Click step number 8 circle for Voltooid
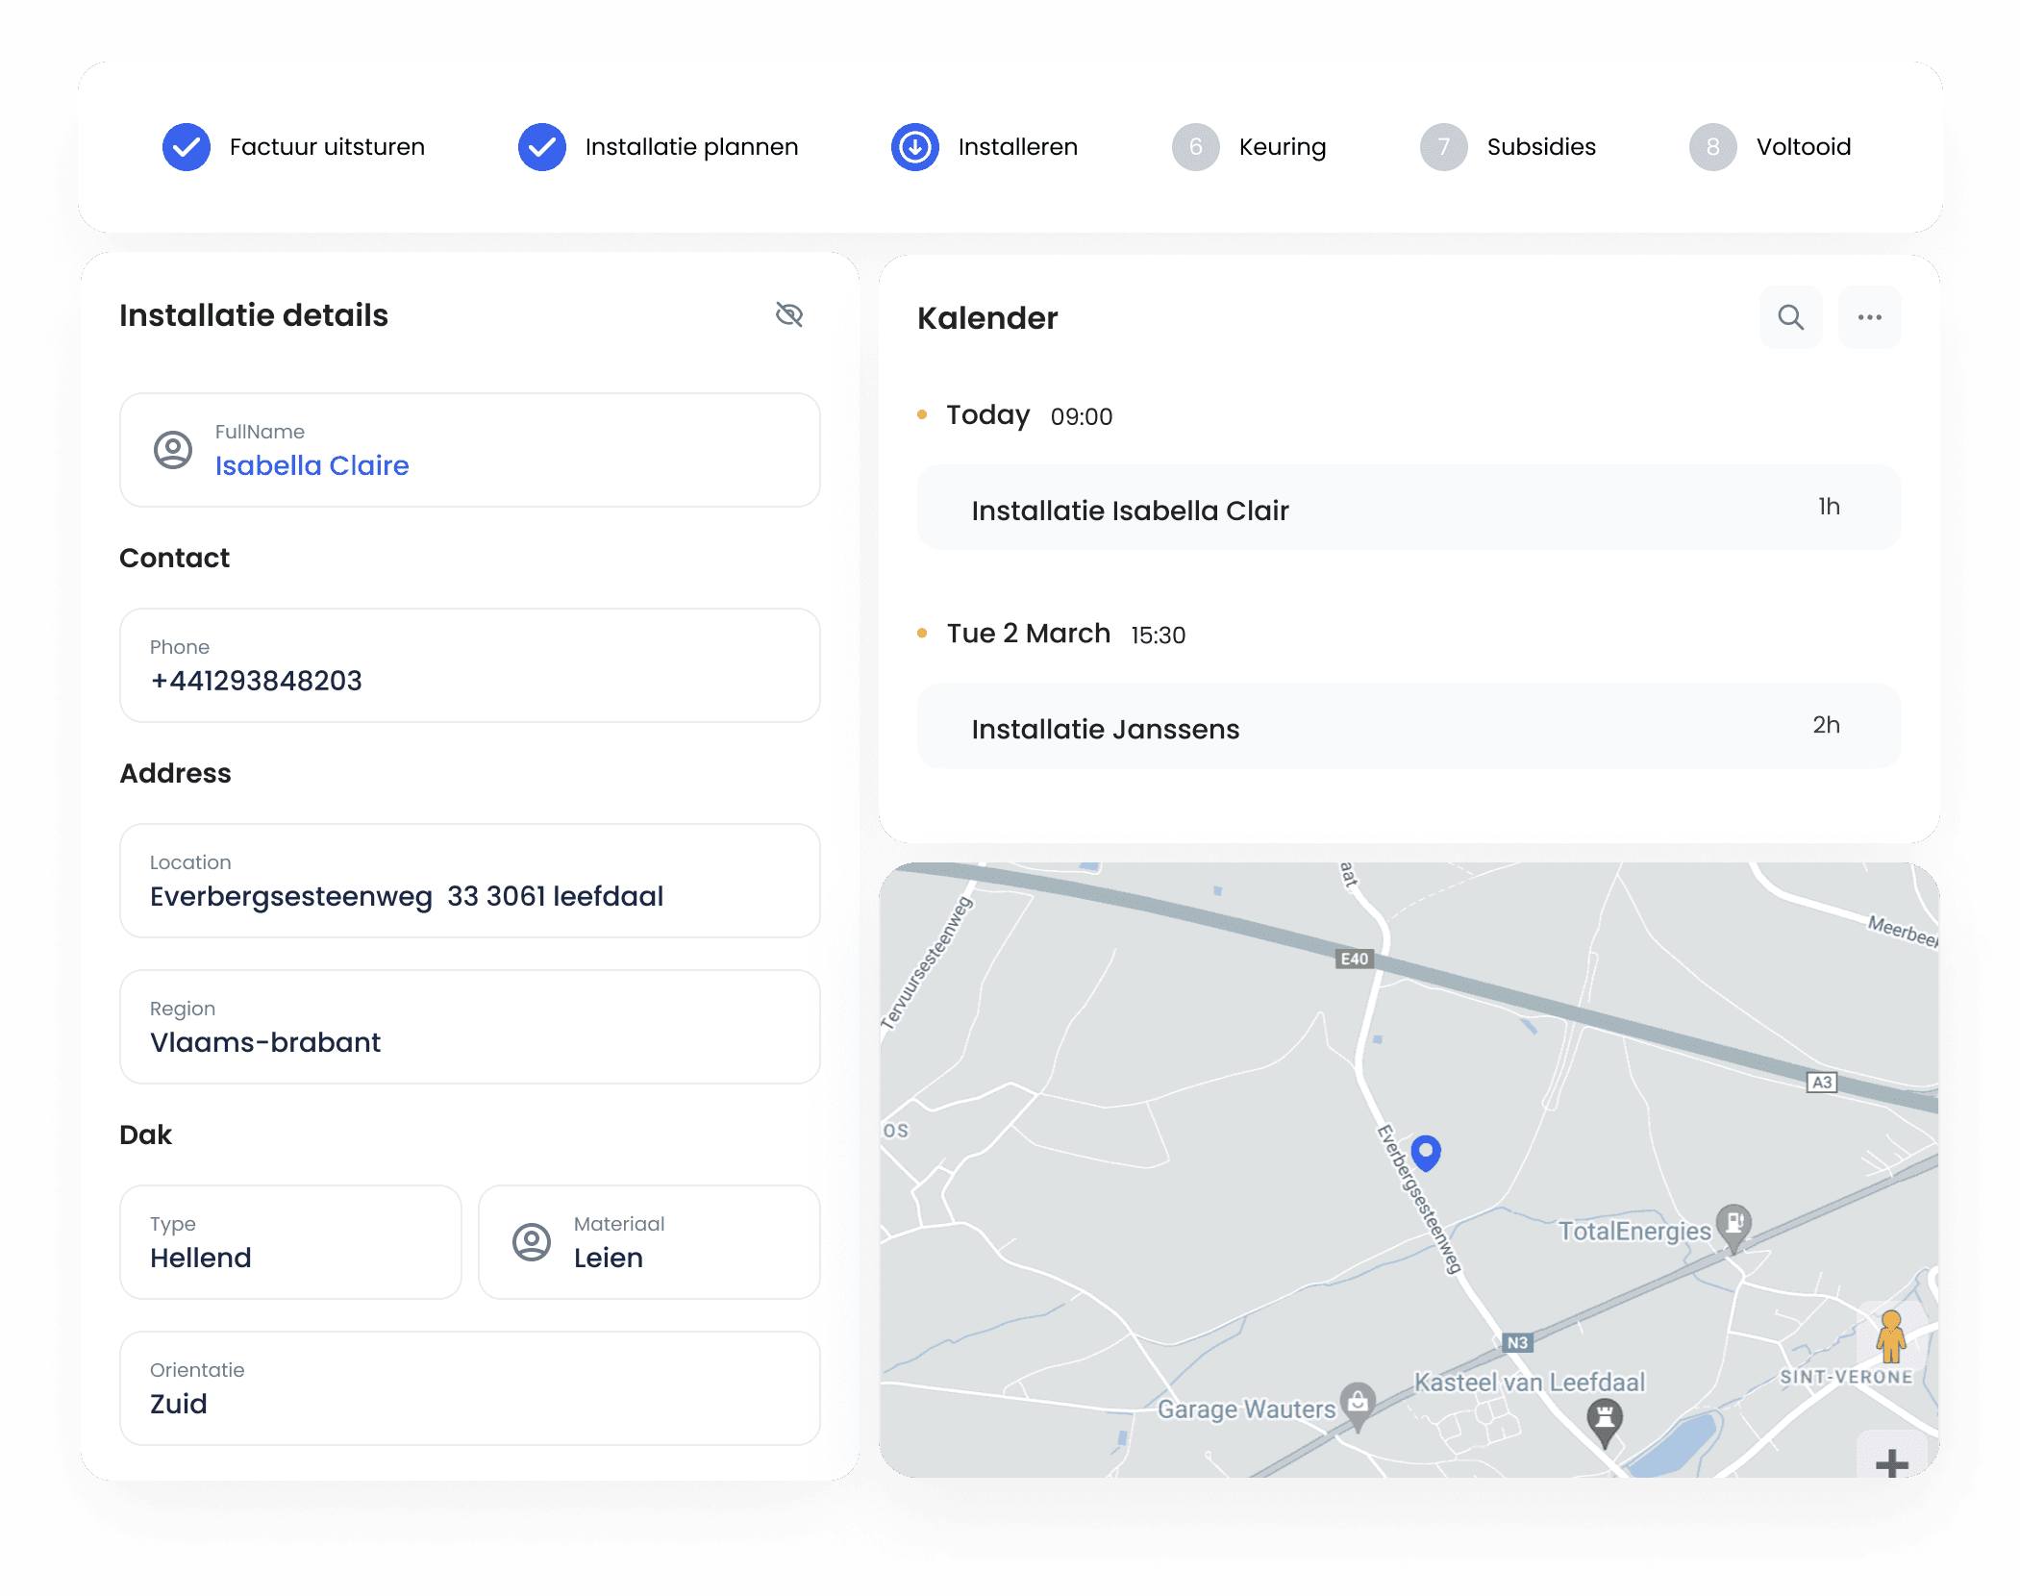This screenshot has height=1596, width=2020. pos(1713,147)
